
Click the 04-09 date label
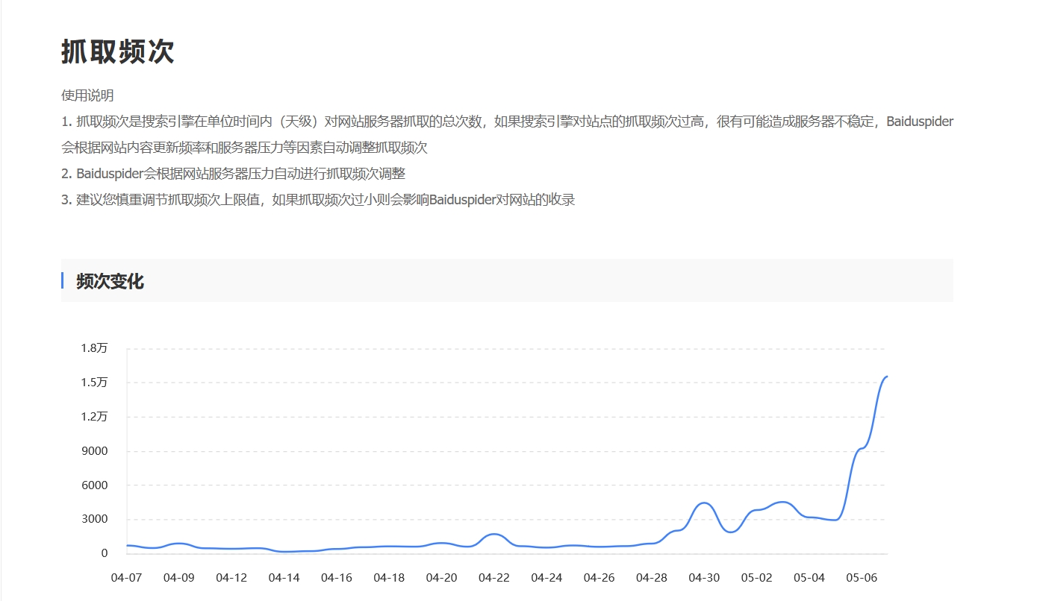178,578
